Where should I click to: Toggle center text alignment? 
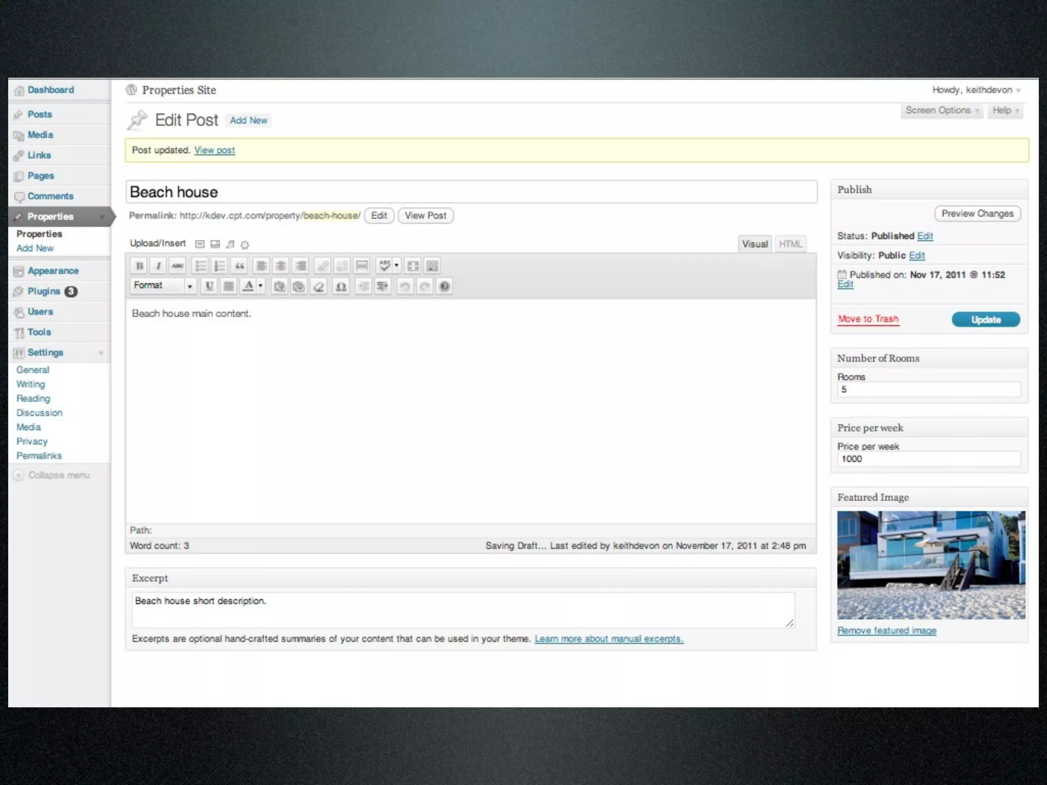tap(281, 266)
